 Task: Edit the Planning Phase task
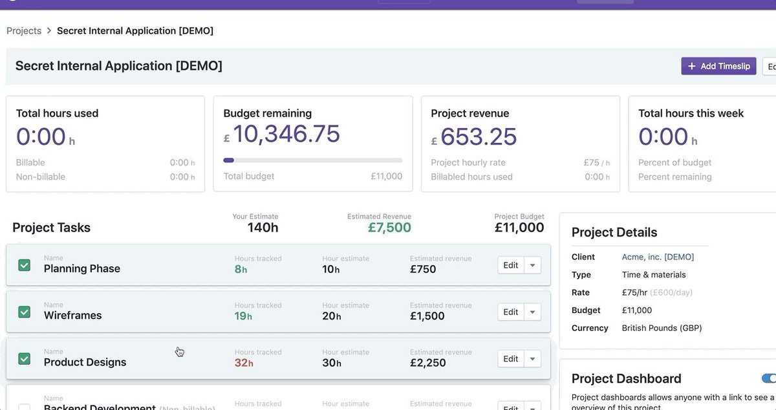point(511,265)
